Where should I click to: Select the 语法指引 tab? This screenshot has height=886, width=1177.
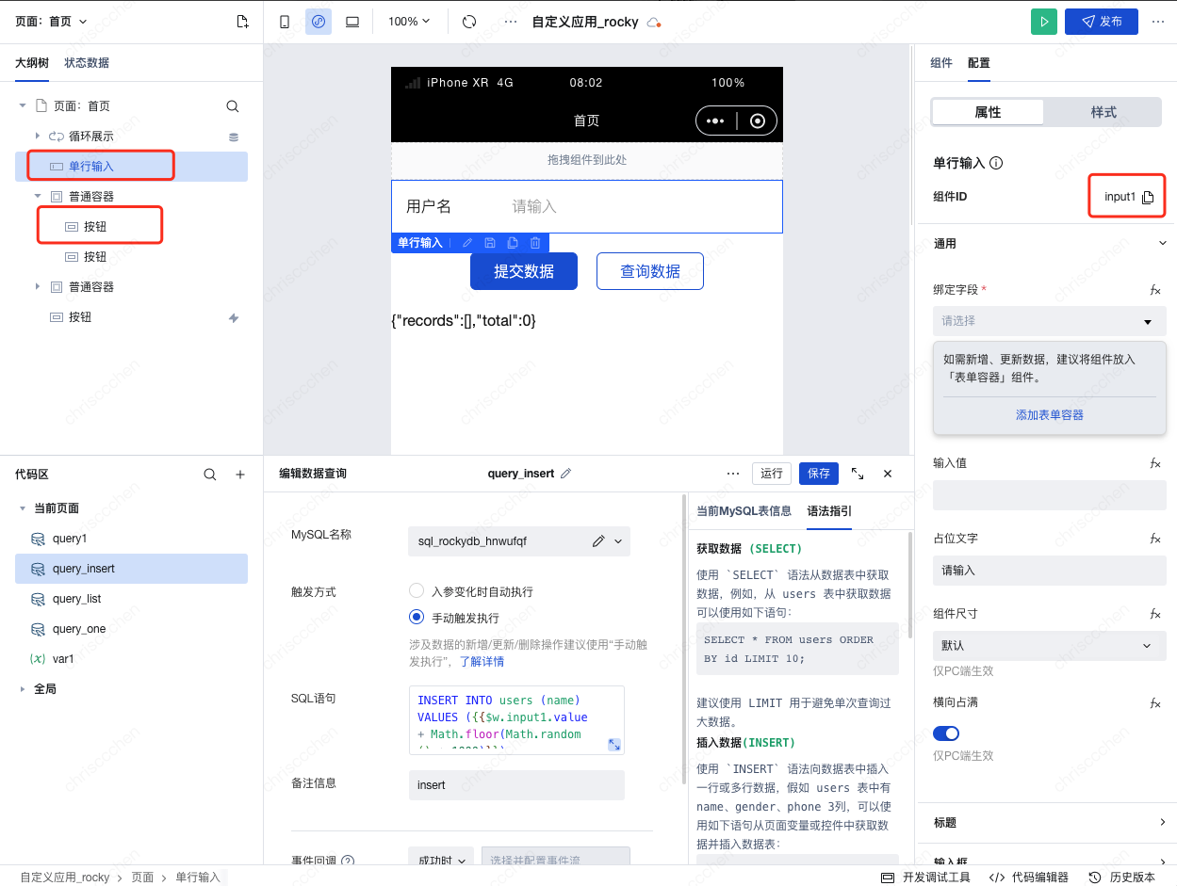point(829,511)
